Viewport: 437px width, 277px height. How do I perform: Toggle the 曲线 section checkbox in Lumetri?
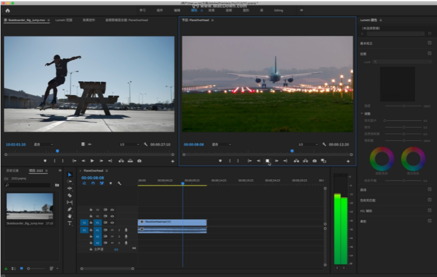430,189
